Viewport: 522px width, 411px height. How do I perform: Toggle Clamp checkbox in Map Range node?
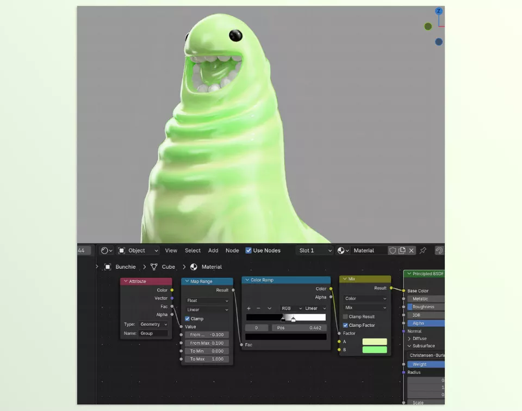click(188, 318)
